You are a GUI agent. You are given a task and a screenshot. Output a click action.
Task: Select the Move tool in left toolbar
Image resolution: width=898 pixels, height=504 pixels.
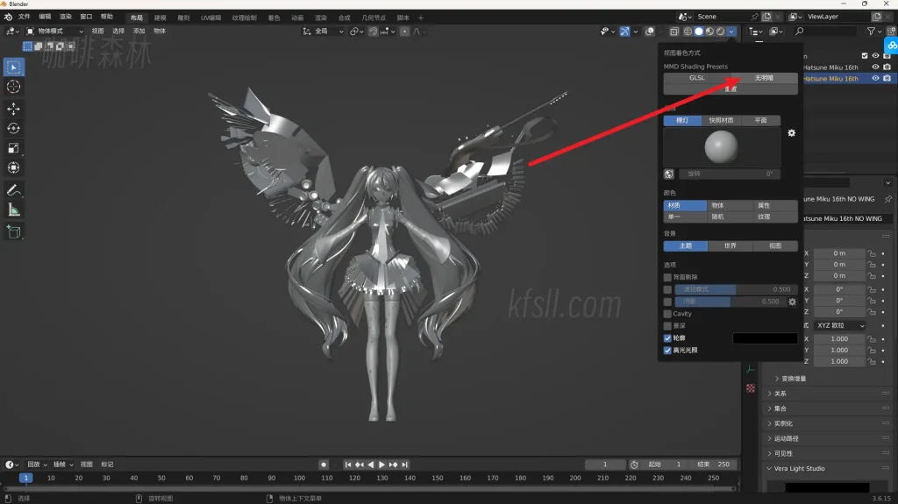[x=14, y=109]
